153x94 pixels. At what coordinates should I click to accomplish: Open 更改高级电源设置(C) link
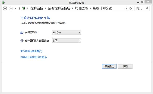click(x=31, y=51)
